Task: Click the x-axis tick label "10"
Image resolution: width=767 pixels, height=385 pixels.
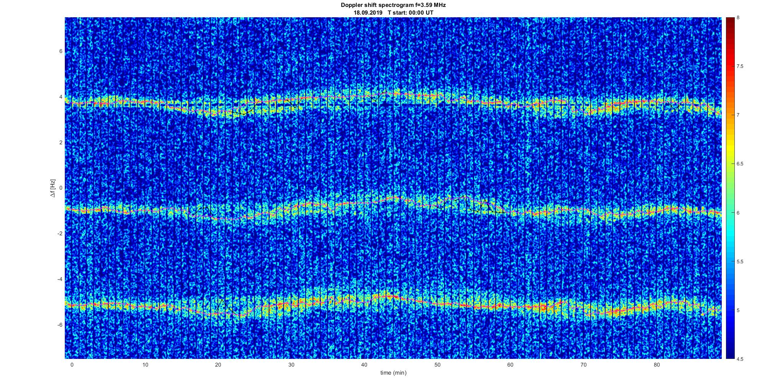Action: [x=145, y=365]
